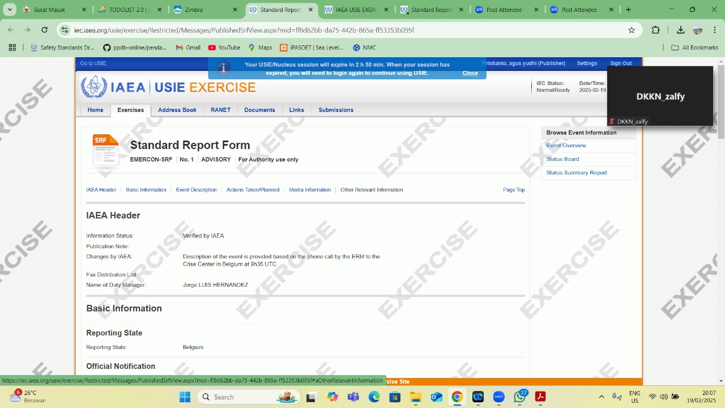This screenshot has height=408, width=725.
Task: Open Microsoft Teams from taskbar
Action: [x=353, y=397]
